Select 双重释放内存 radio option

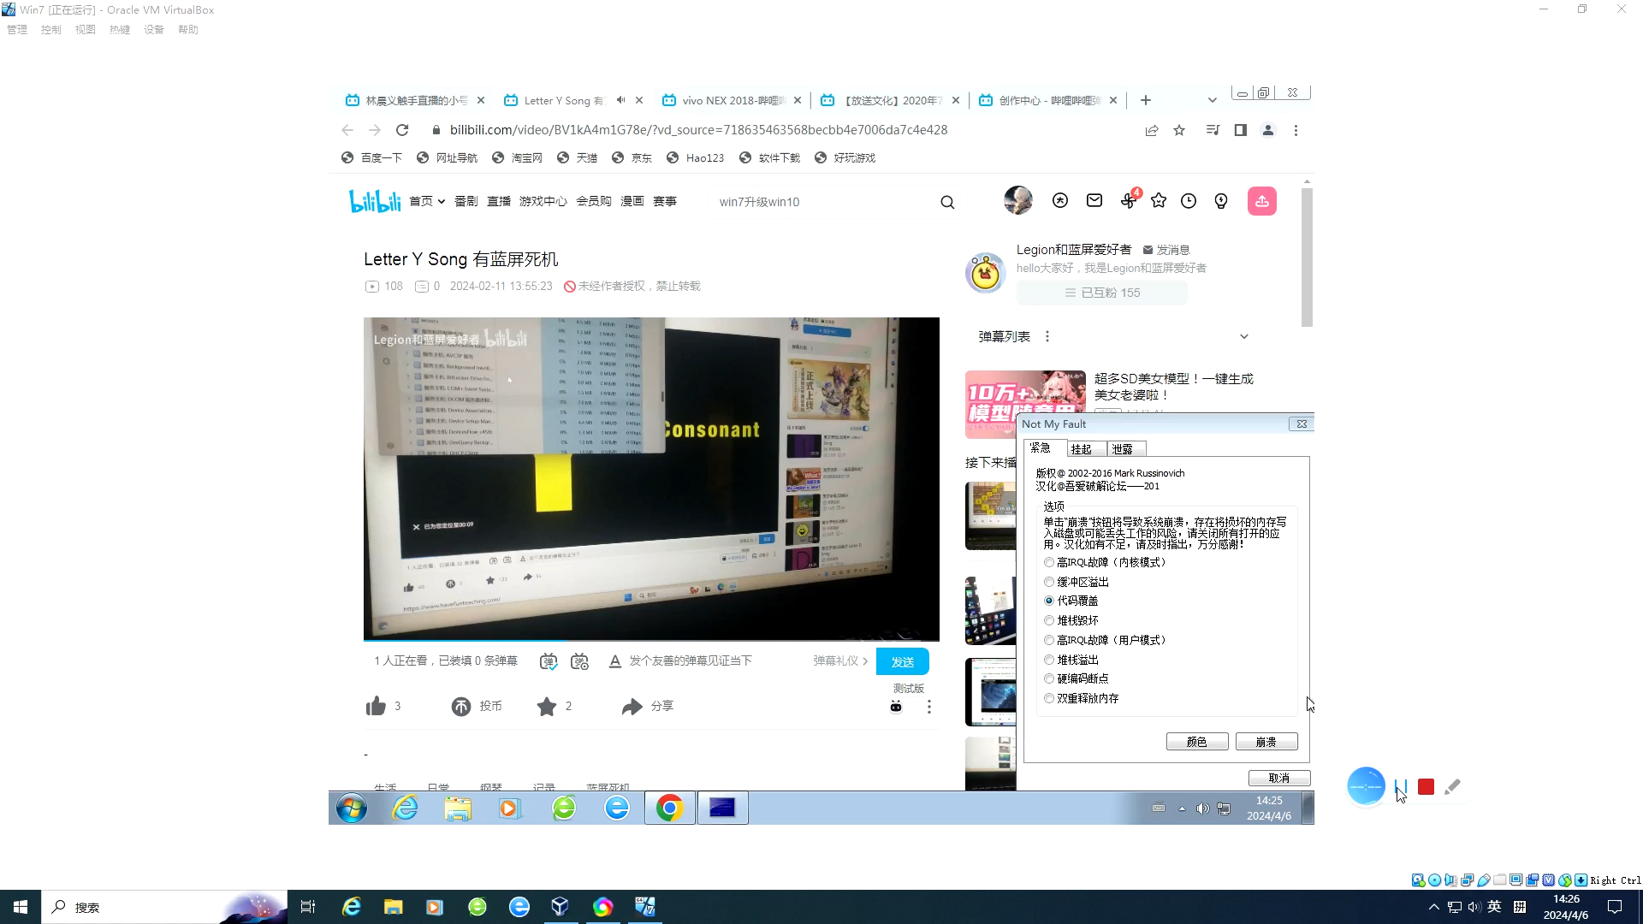(x=1049, y=698)
